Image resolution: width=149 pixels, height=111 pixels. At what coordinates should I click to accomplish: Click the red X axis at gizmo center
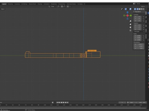coord(128,15)
